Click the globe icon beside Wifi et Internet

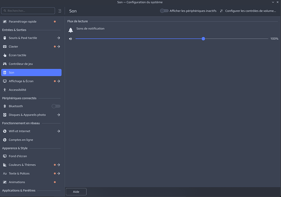tap(5, 131)
